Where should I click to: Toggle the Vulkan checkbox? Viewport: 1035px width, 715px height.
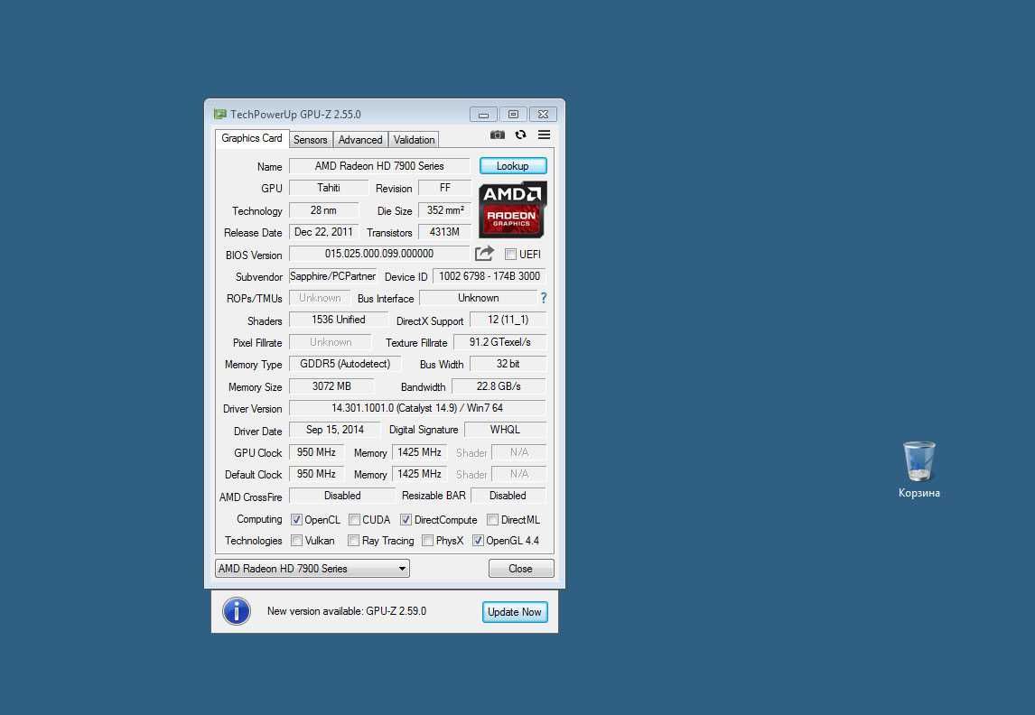tap(296, 541)
